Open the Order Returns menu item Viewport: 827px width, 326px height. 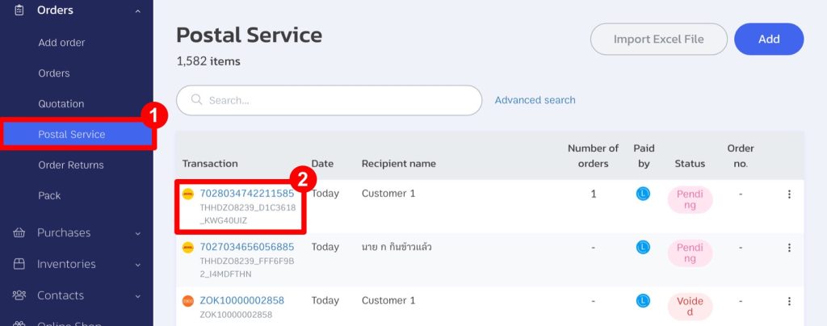tap(71, 165)
